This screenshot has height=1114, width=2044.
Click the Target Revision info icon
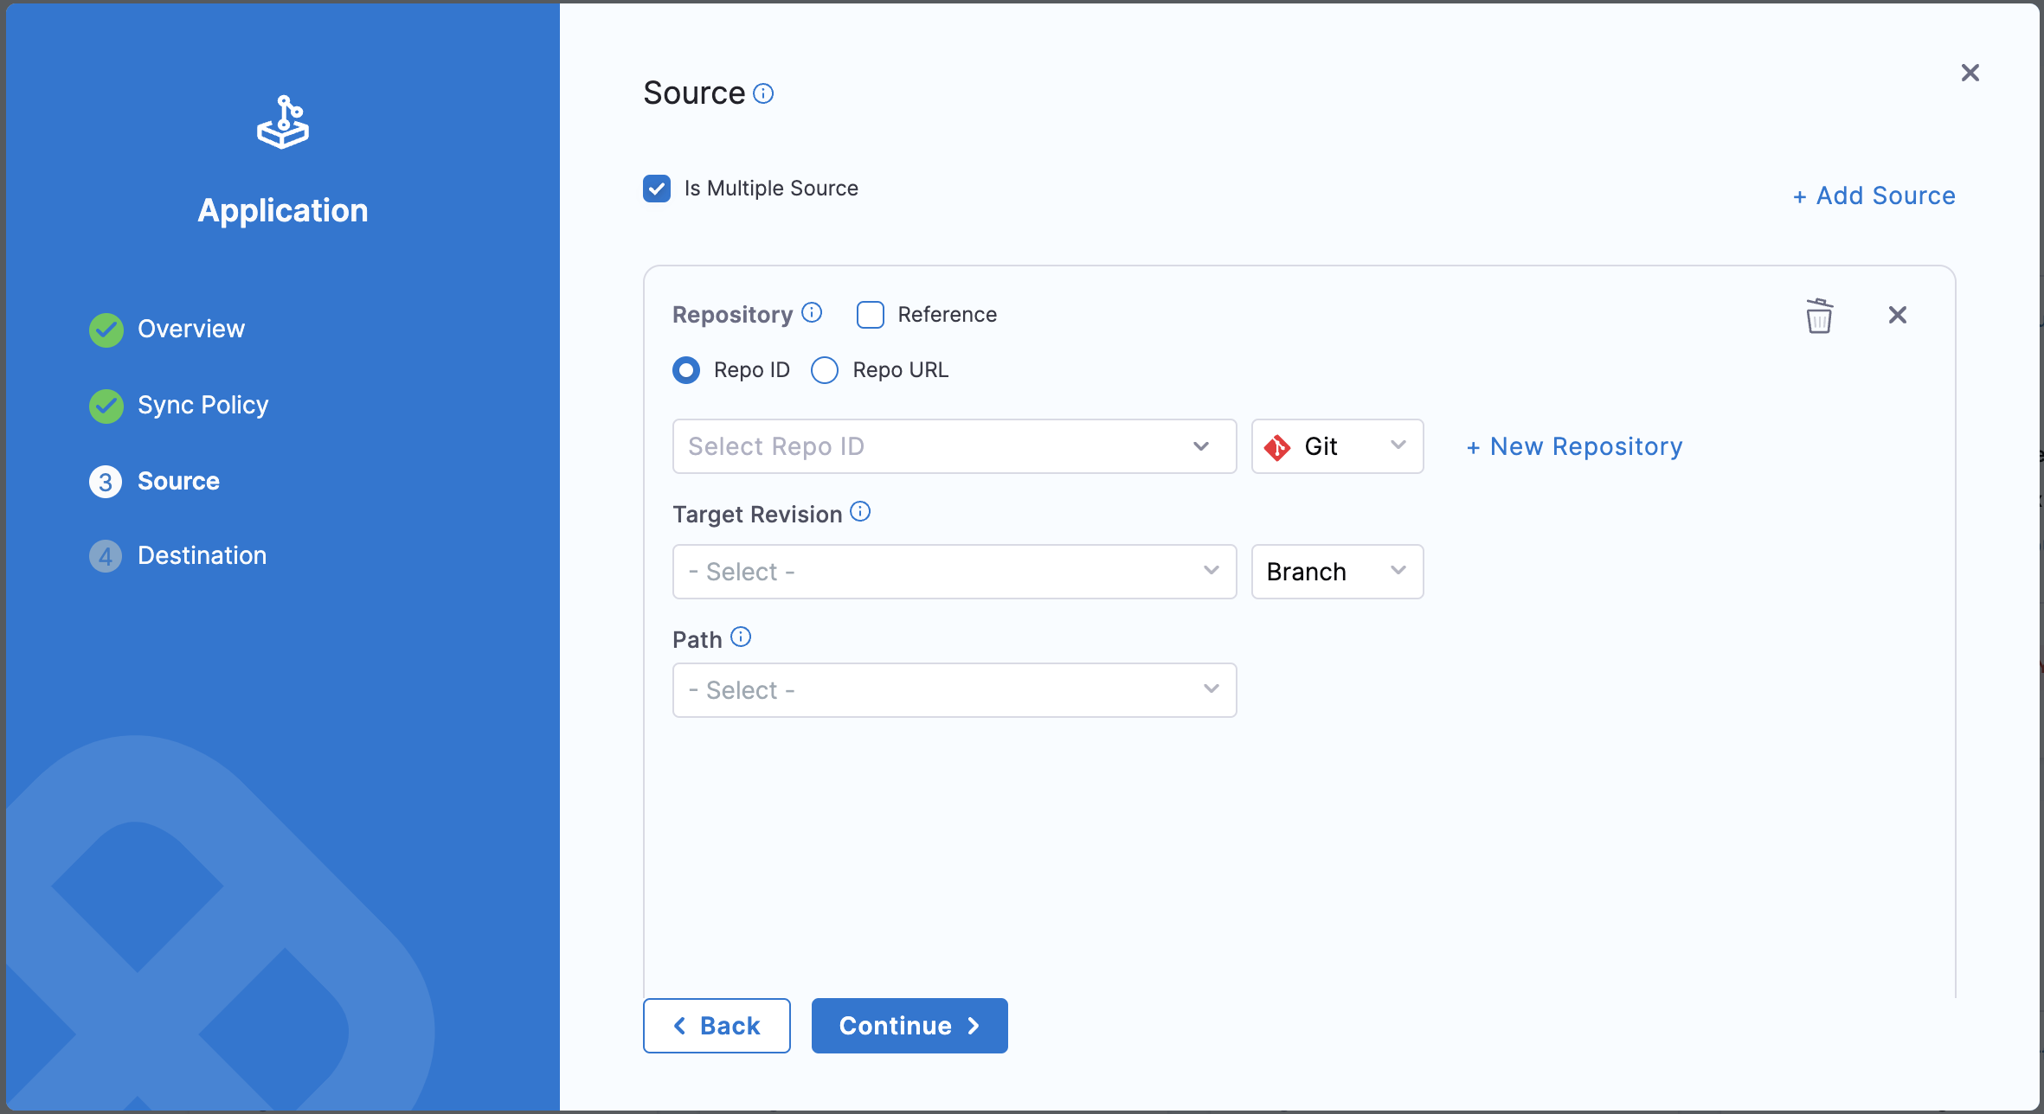pos(861,511)
